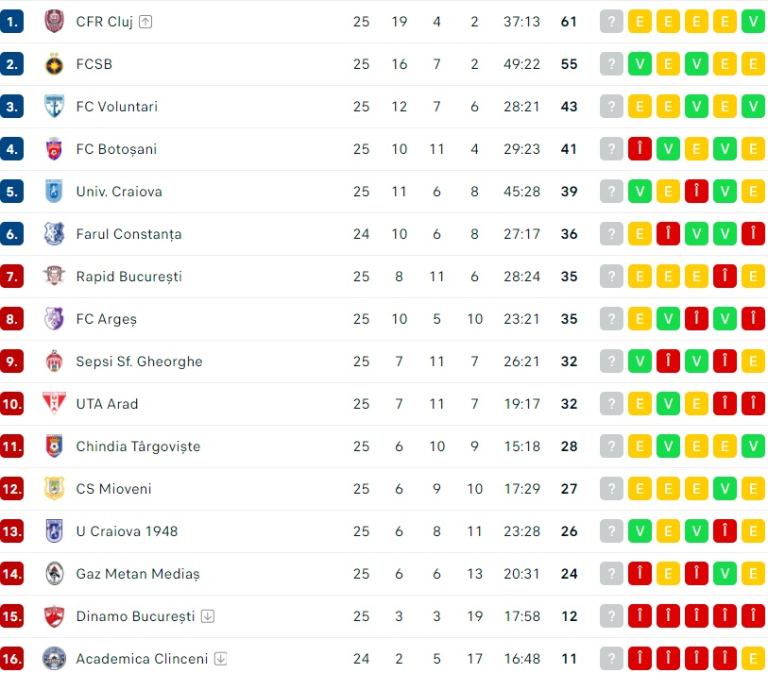Screen dimensions: 768x673
Task: Click the Academica Clinceni team crest
Action: (54, 659)
